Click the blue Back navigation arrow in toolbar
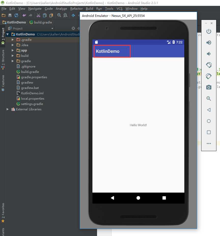 click(x=73, y=15)
